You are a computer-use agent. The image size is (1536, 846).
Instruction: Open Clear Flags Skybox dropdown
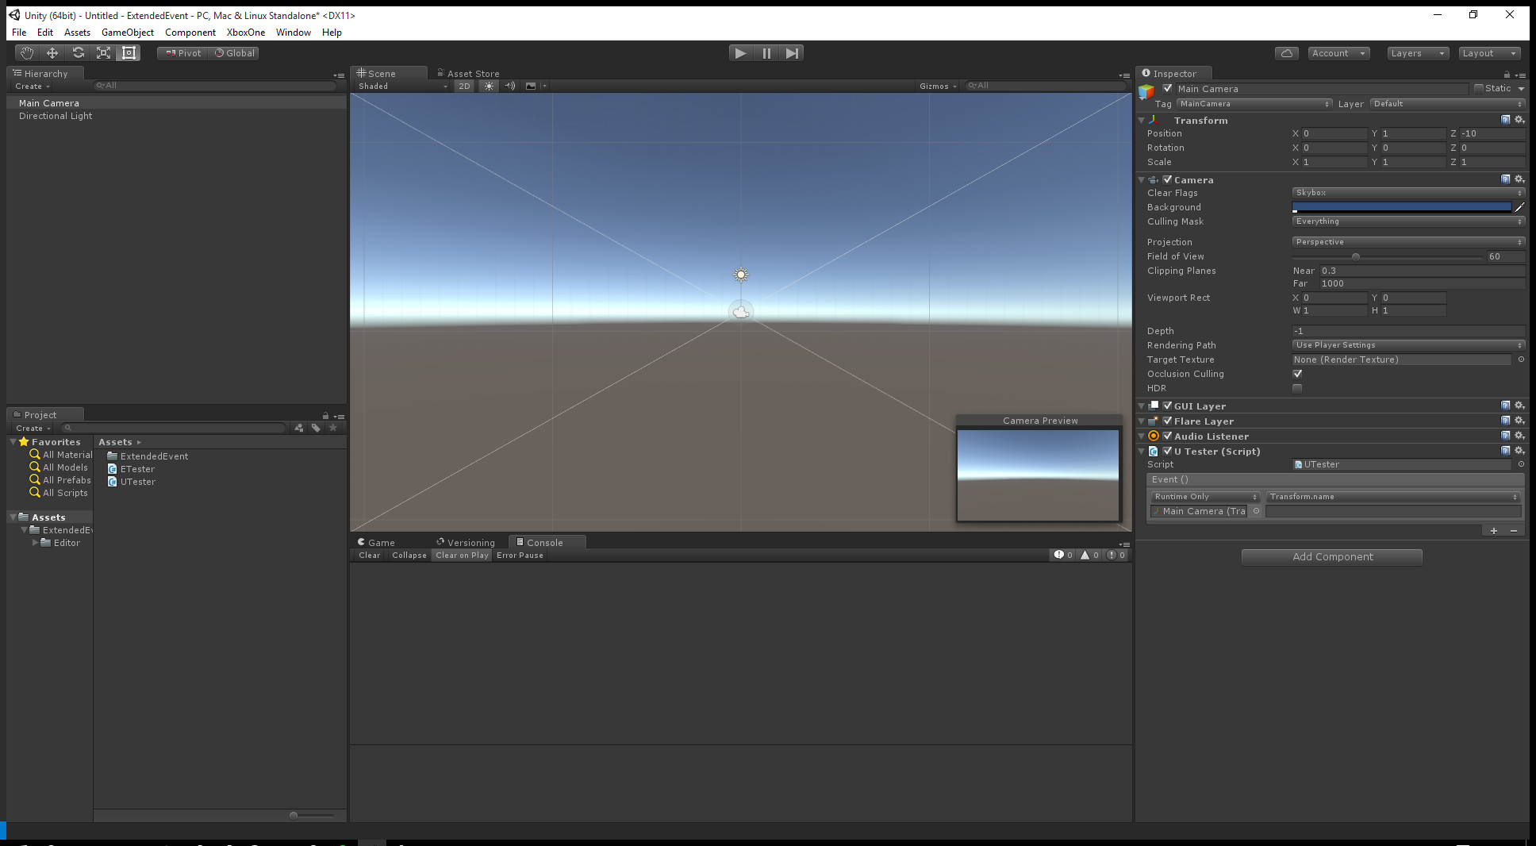click(1408, 193)
